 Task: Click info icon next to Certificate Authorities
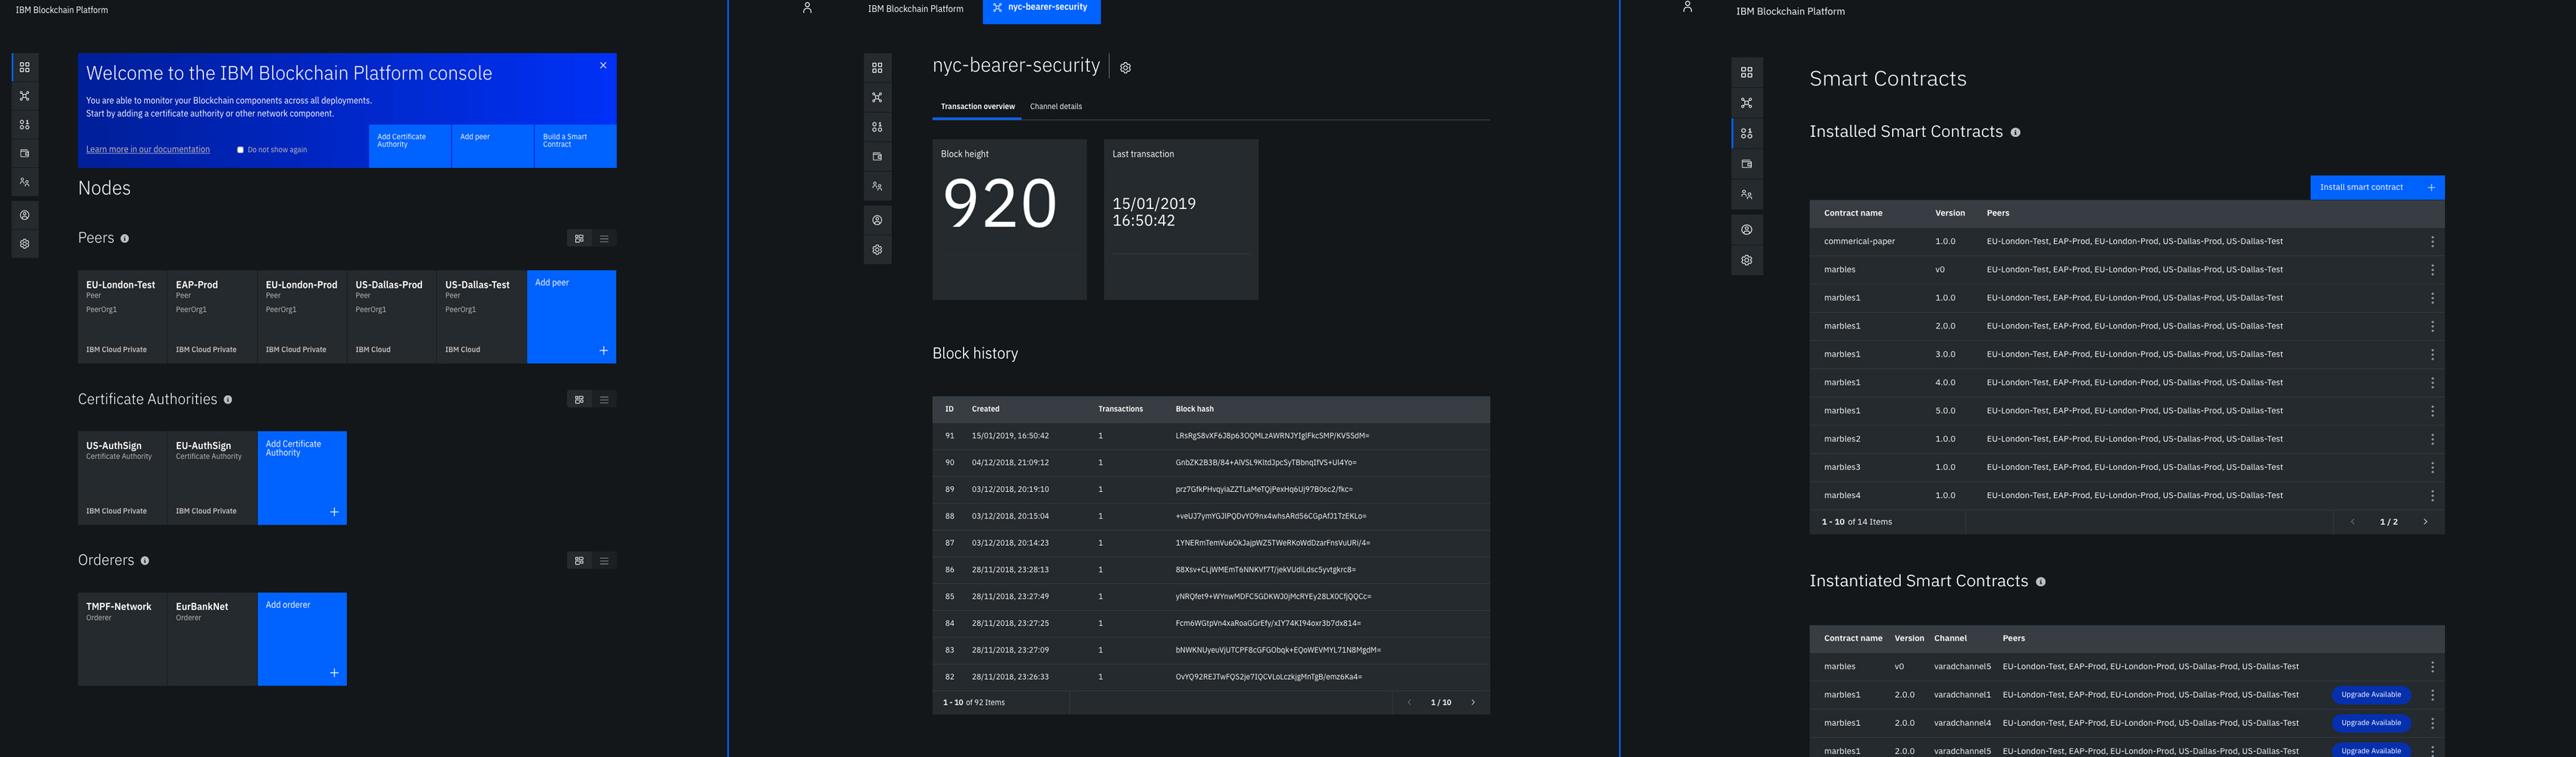pos(228,400)
